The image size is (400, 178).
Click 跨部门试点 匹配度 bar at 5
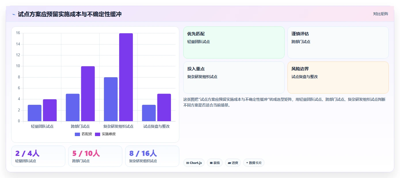[73, 108]
